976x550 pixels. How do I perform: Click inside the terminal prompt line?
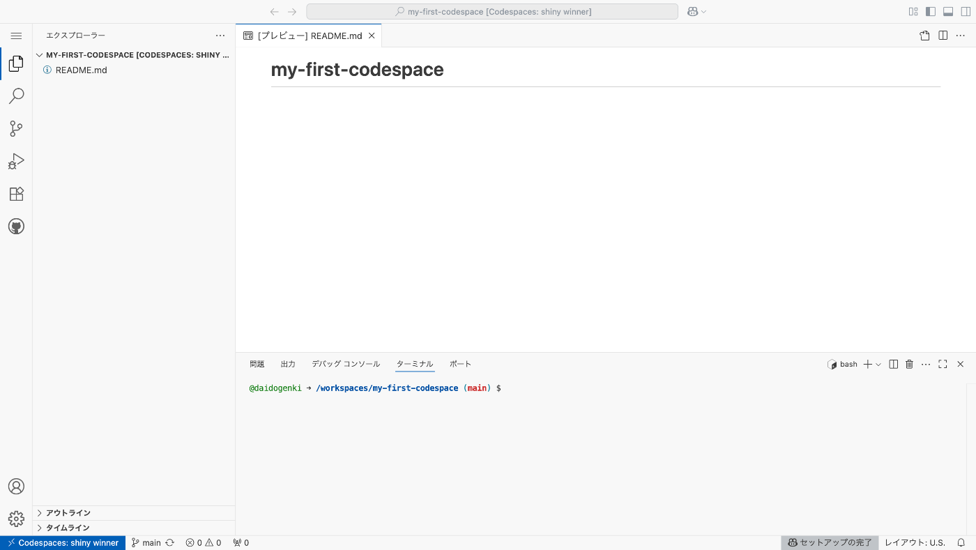pos(375,388)
